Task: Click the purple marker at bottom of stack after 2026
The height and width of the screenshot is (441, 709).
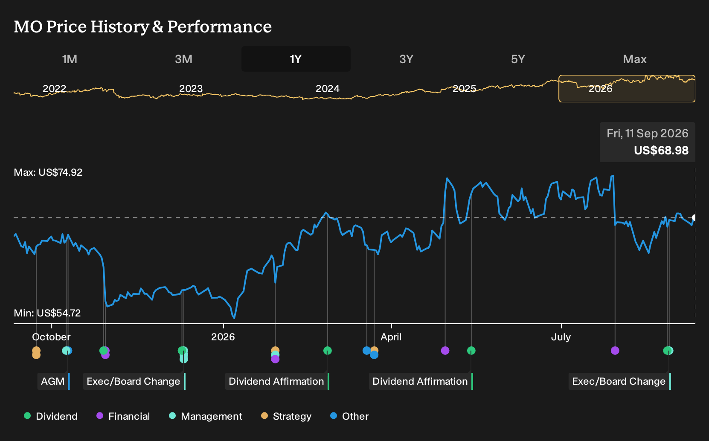Action: pyautogui.click(x=275, y=359)
